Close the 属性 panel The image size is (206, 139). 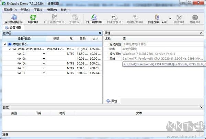click(201, 33)
